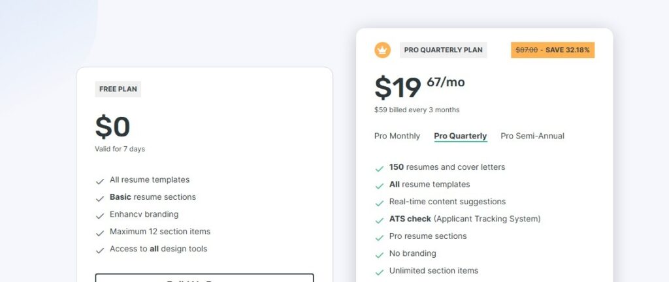
Task: Click checkmark next to 150 resumes and cover letters
Action: 379,168
